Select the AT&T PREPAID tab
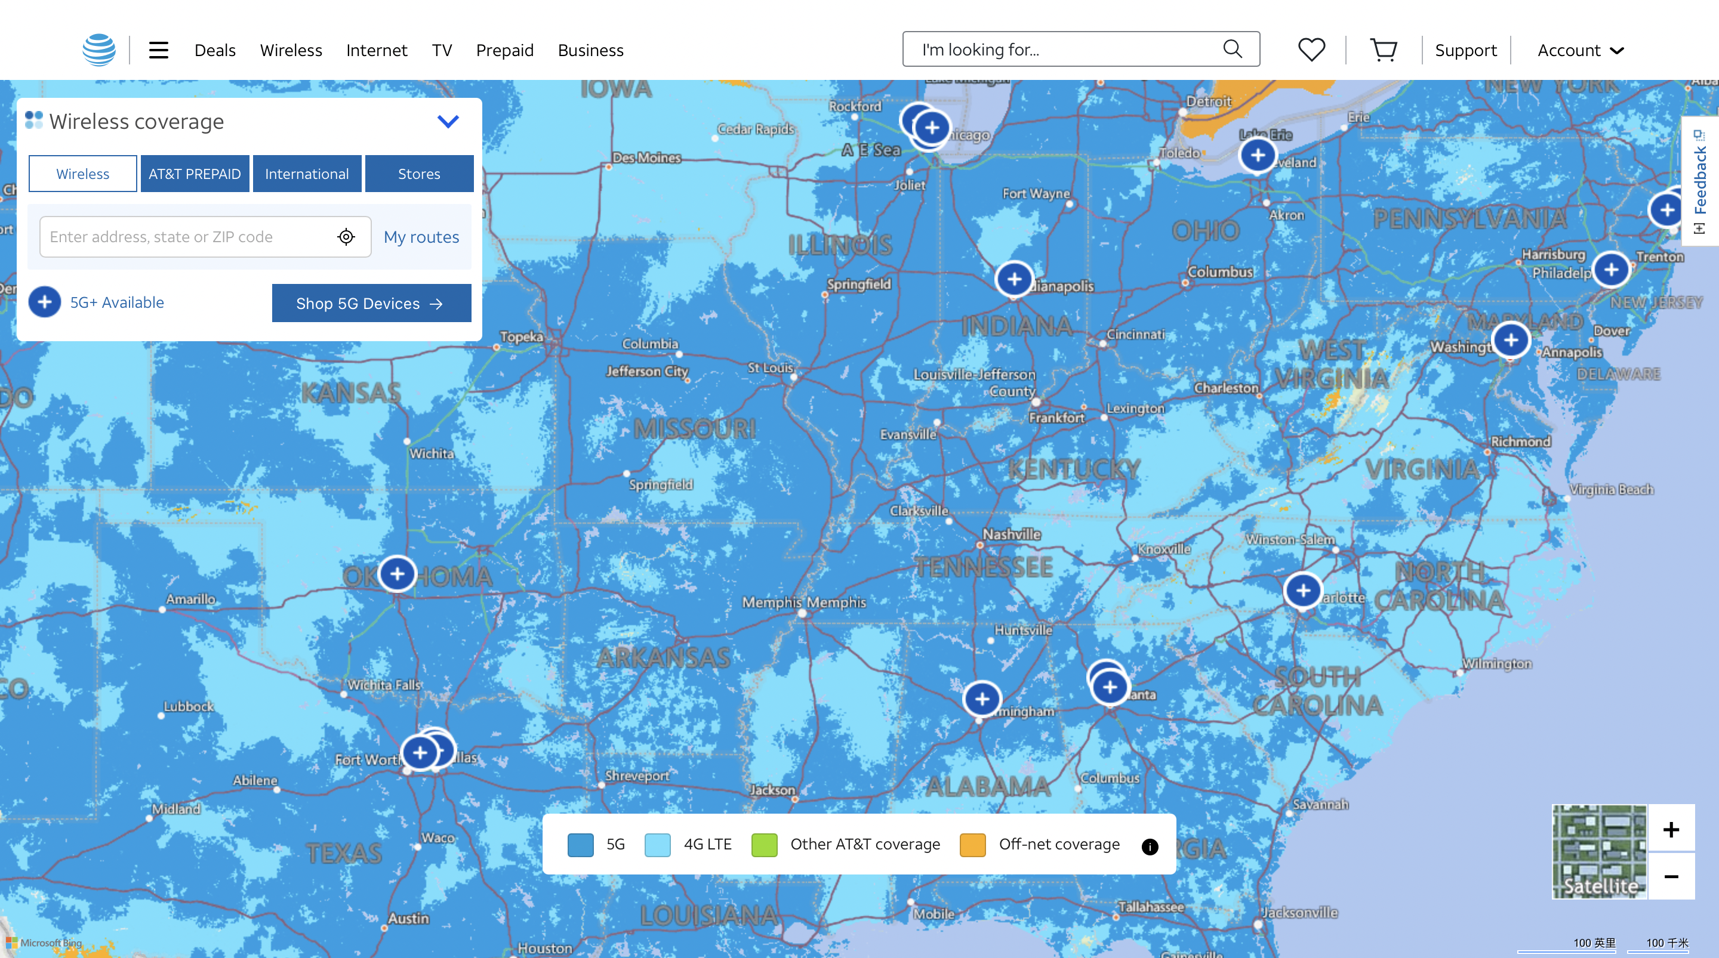The width and height of the screenshot is (1719, 958). [x=195, y=174]
